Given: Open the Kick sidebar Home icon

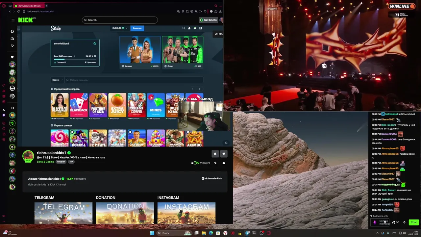Looking at the screenshot, I should point(12,31).
